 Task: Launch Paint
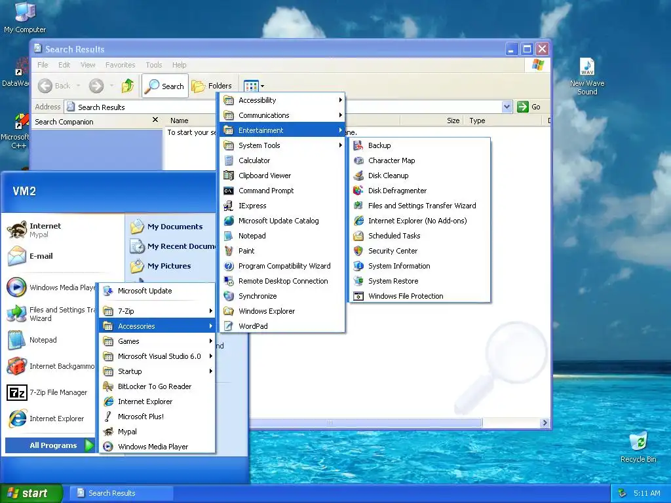coord(282,251)
